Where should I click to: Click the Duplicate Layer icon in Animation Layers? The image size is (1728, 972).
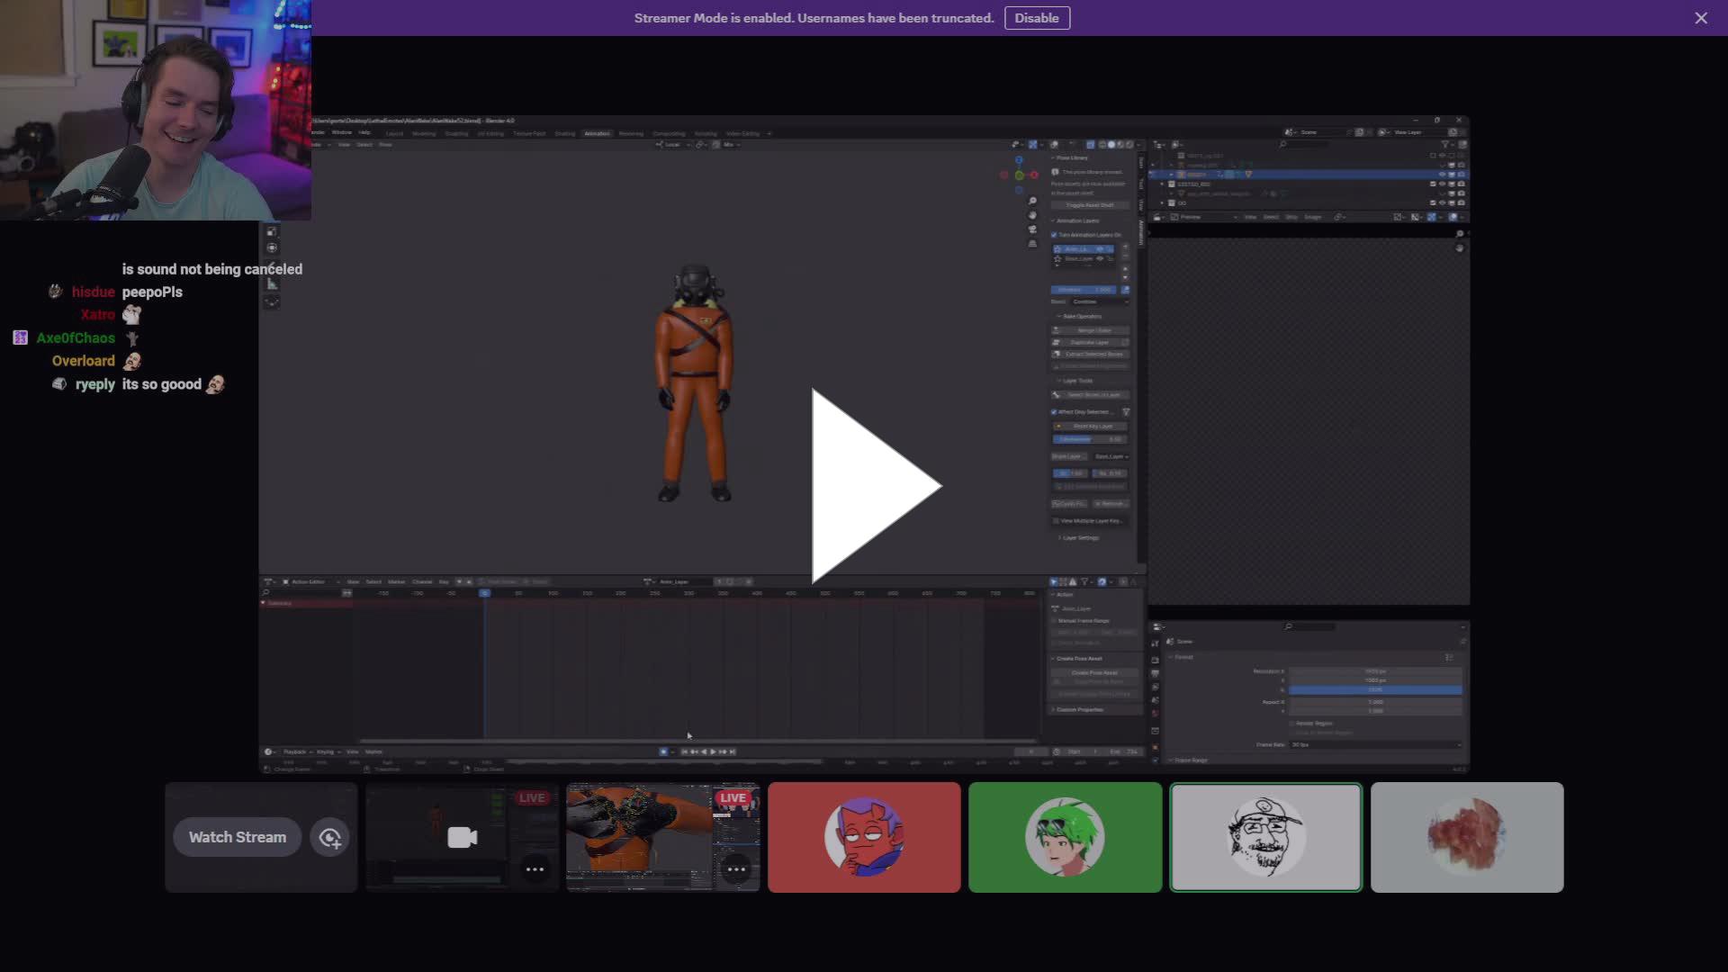pos(1057,341)
